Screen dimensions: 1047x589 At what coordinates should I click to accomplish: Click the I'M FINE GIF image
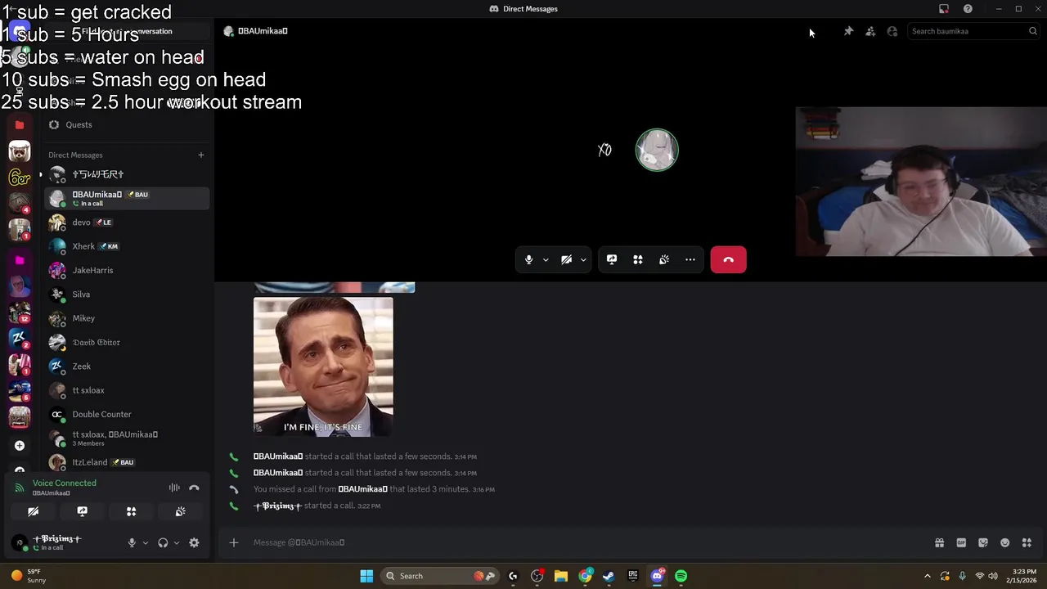(323, 366)
